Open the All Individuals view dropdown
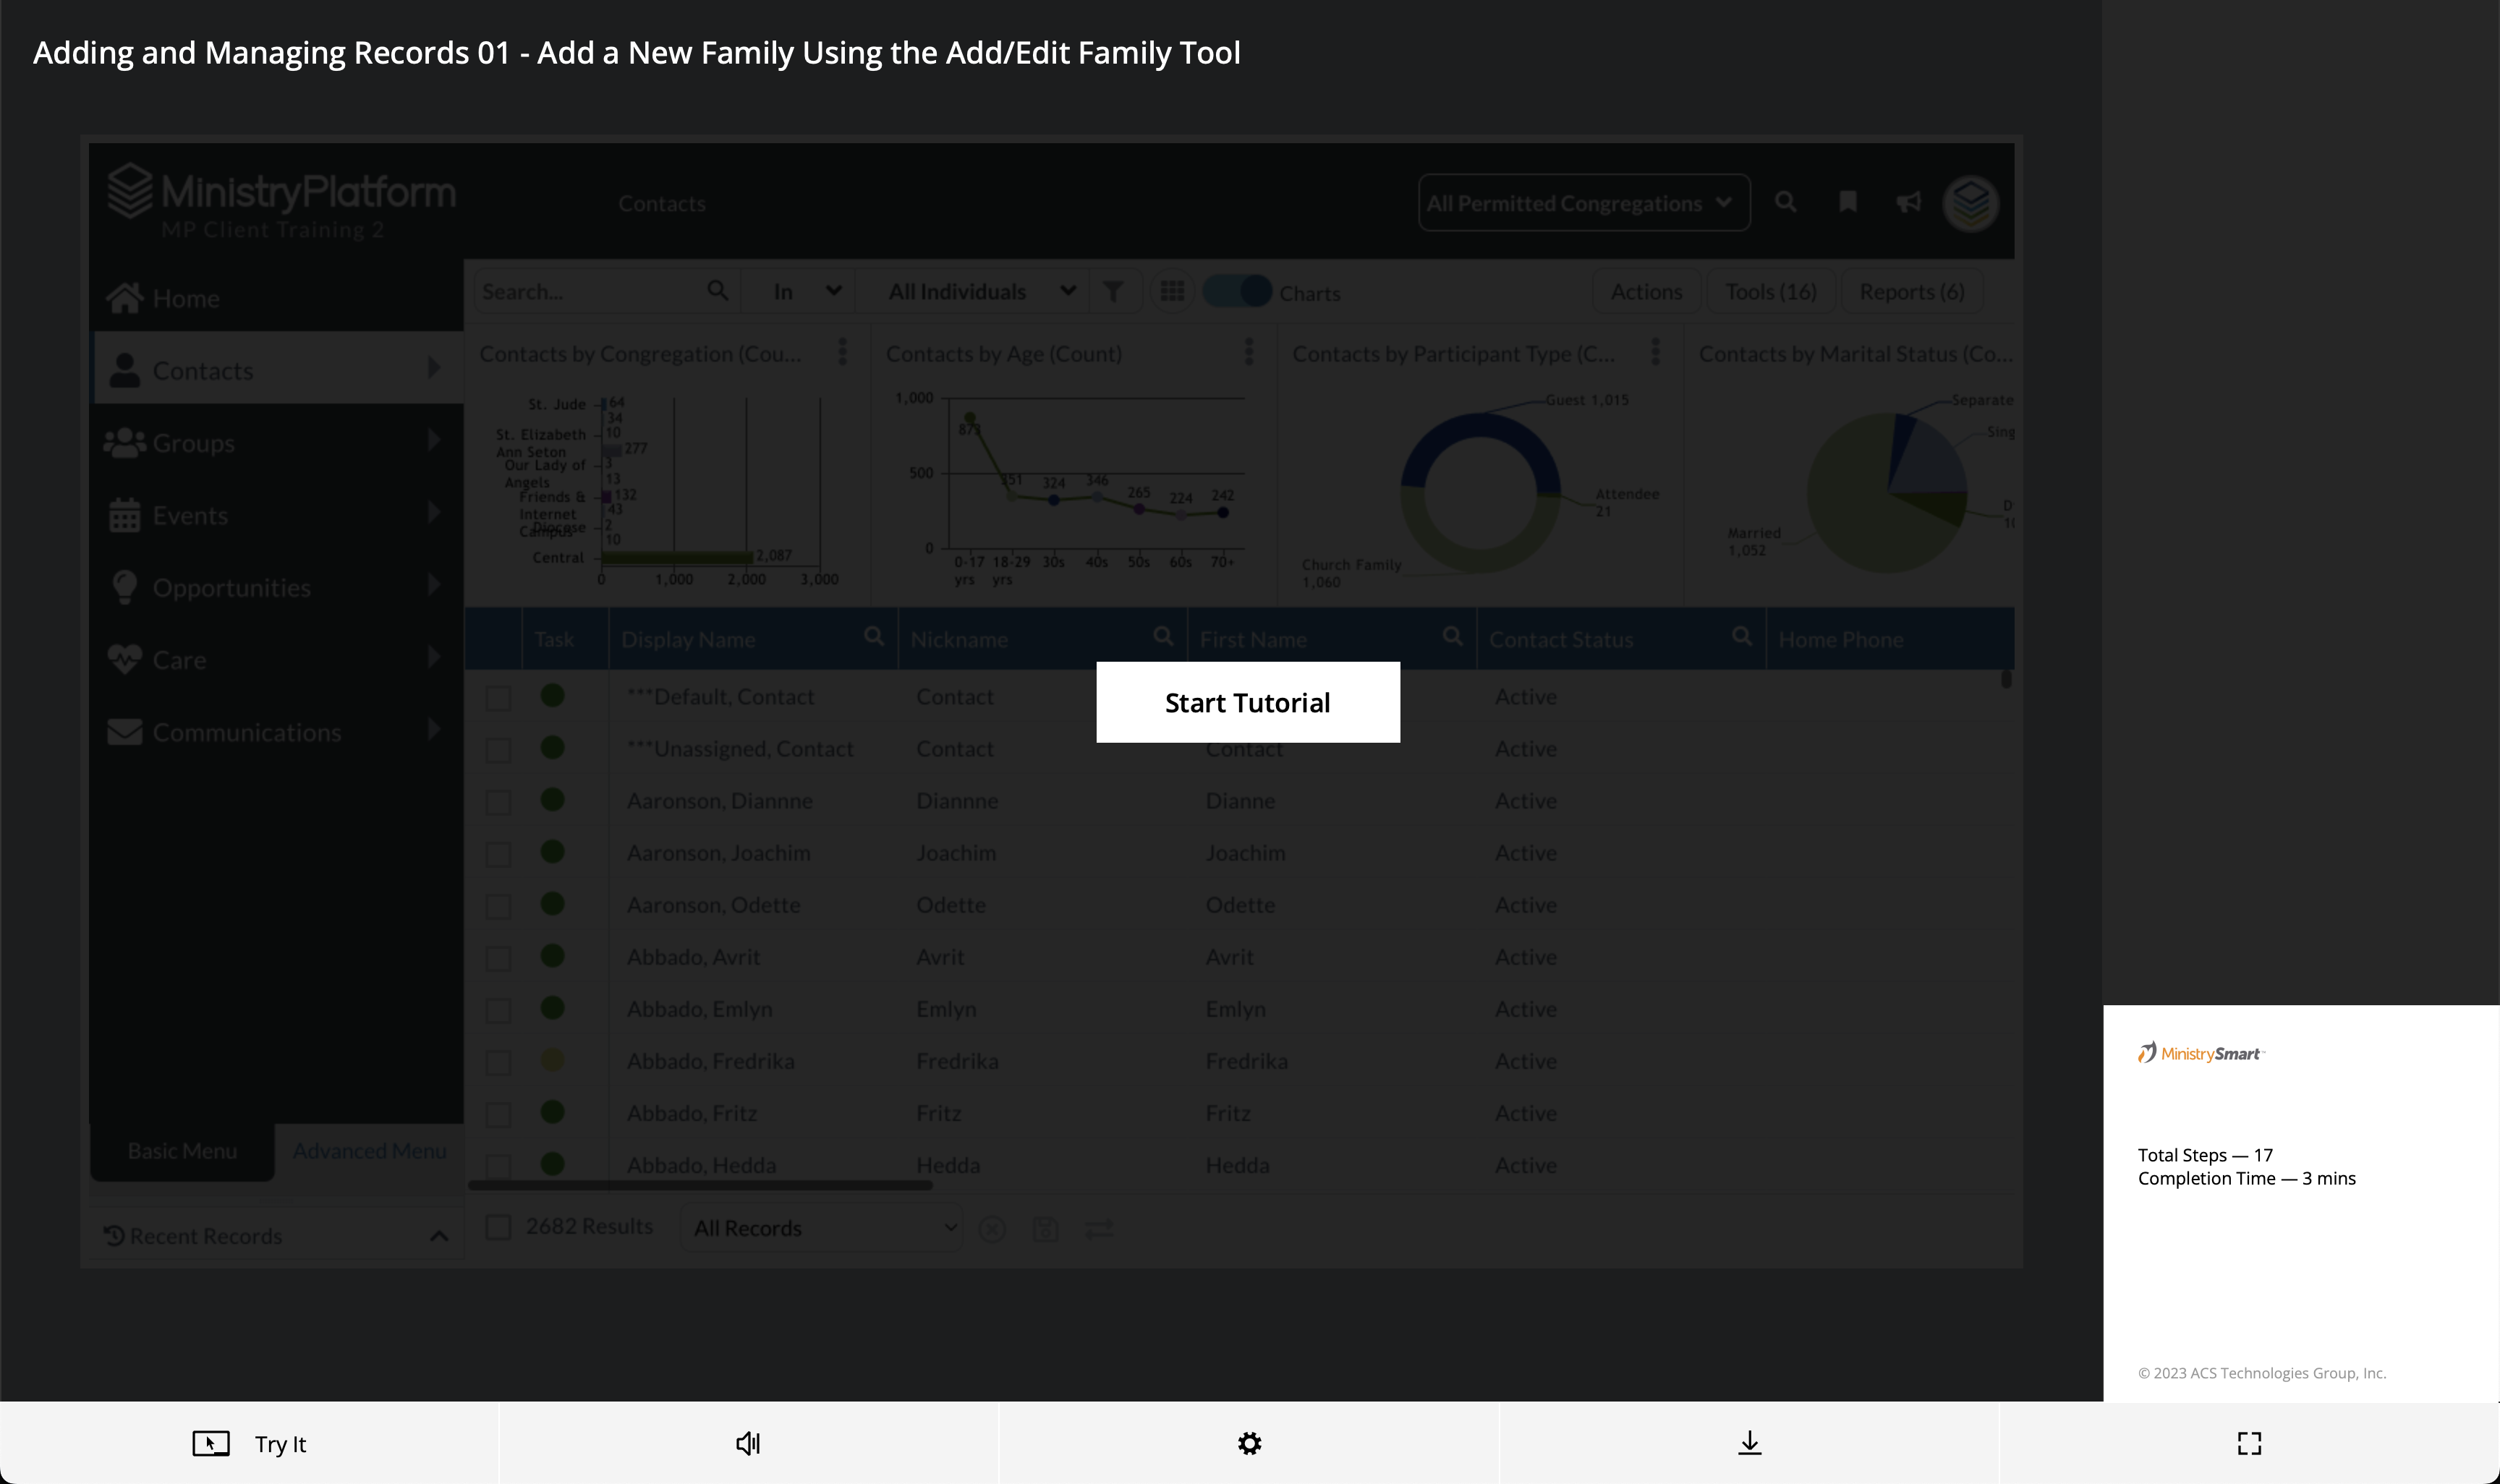 980,292
